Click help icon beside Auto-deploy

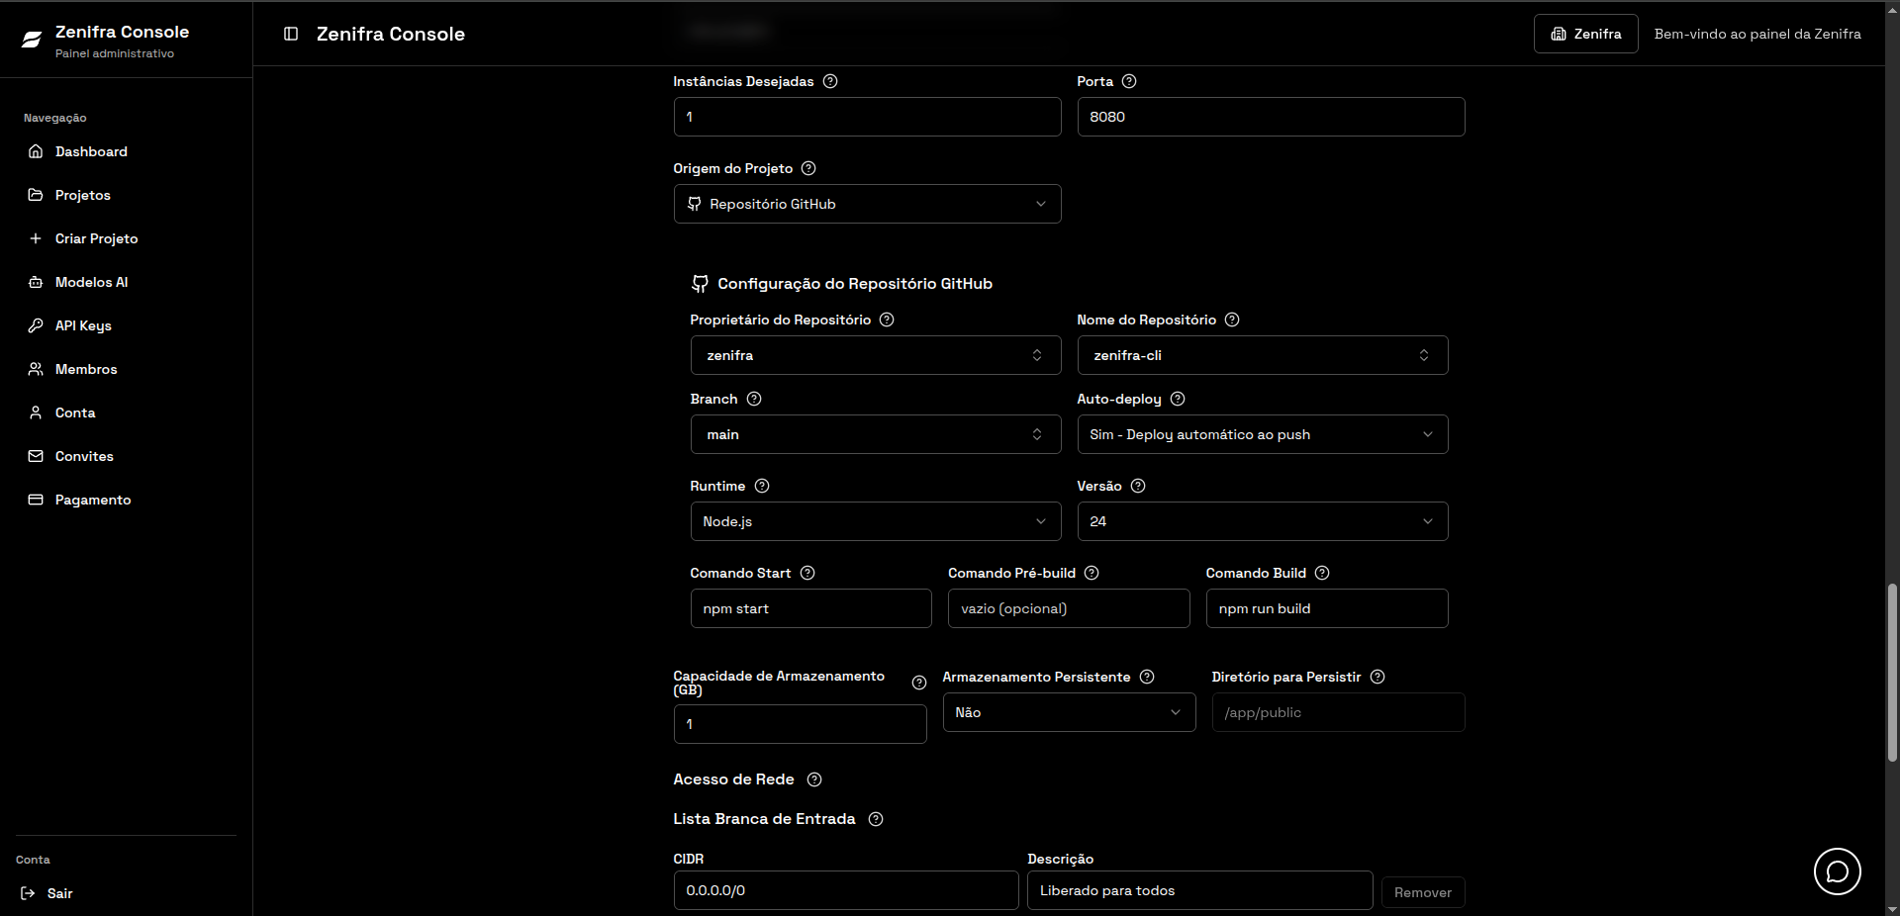coord(1178,399)
